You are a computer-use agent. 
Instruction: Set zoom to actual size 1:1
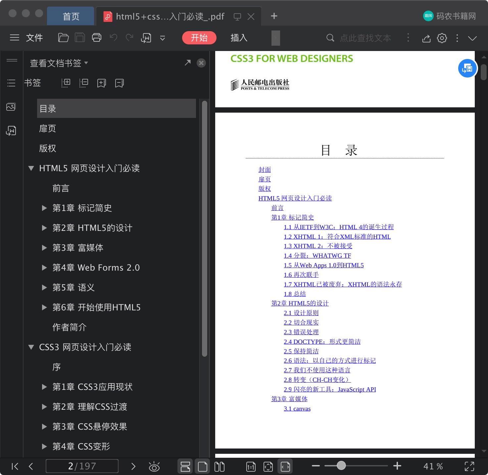251,467
